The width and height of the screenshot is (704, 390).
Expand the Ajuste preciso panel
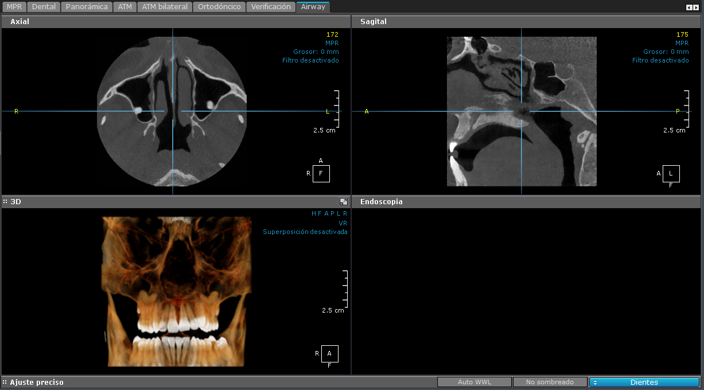click(5, 383)
